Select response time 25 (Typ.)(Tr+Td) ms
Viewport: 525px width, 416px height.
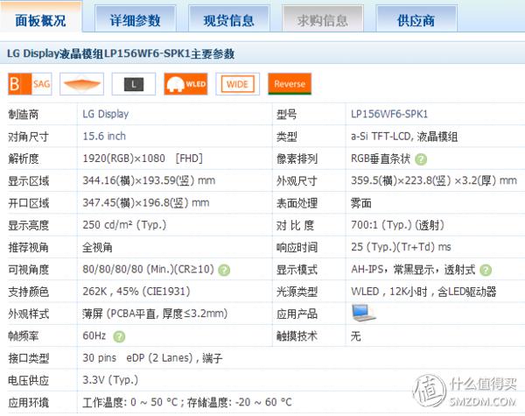tap(401, 247)
